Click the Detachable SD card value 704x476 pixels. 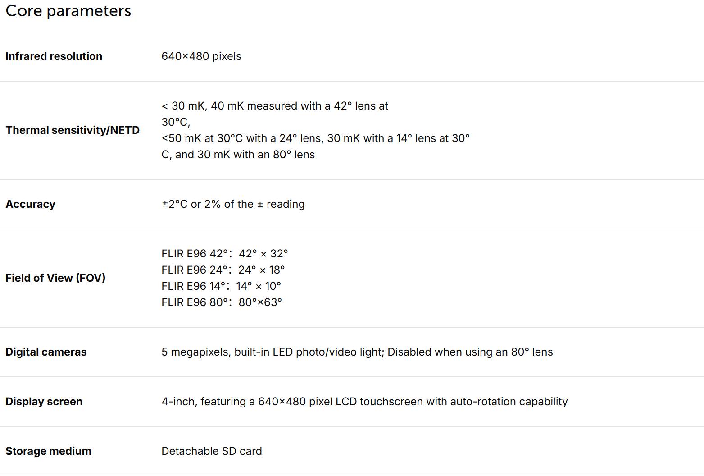212,451
